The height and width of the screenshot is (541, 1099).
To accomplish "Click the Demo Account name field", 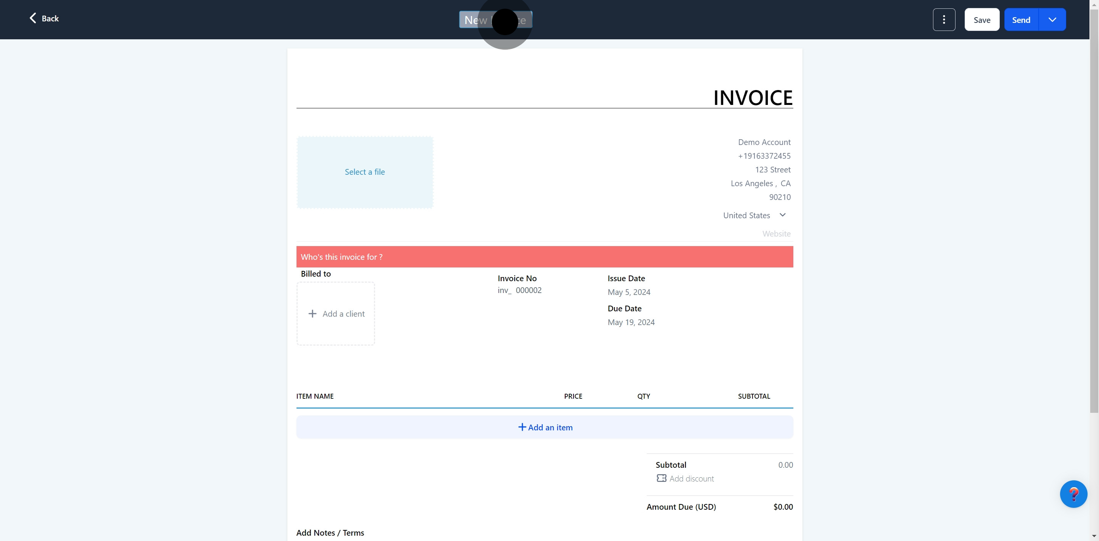I will [764, 142].
